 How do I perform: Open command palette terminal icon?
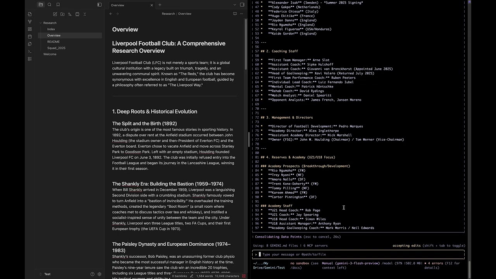pyautogui.click(x=30, y=51)
